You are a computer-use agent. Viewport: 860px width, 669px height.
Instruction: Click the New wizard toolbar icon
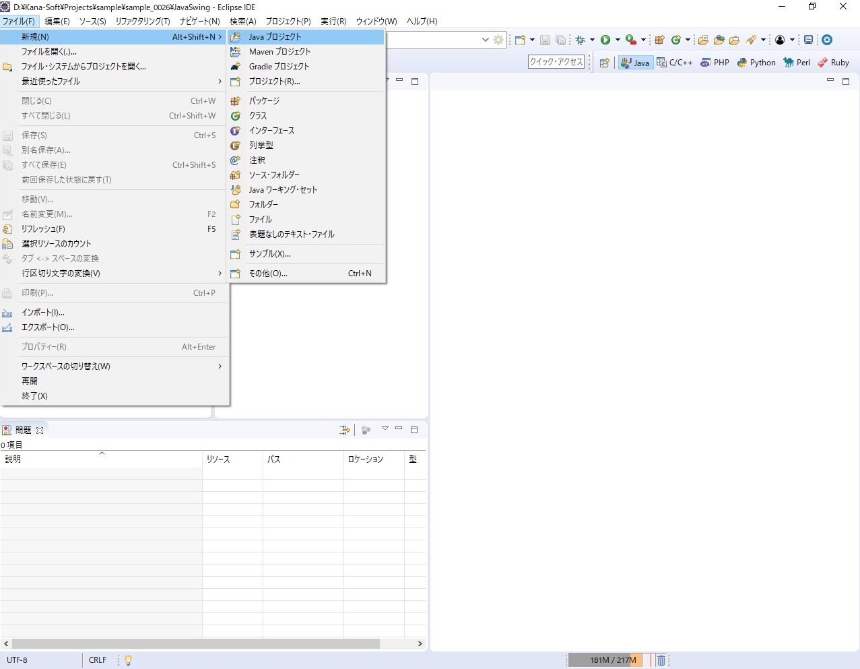tap(520, 40)
